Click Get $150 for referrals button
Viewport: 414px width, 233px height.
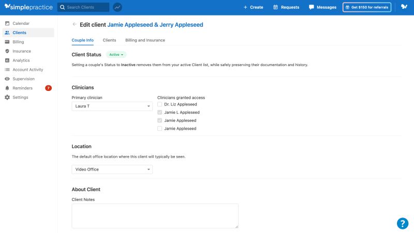point(367,7)
